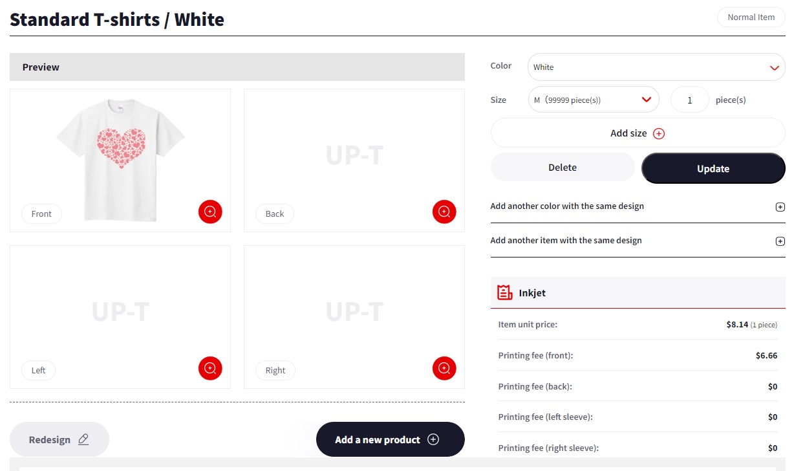Click the magnifier icon on Back preview
805x471 pixels.
444,212
